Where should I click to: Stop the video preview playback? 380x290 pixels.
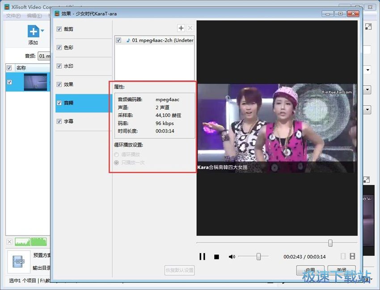217,257
